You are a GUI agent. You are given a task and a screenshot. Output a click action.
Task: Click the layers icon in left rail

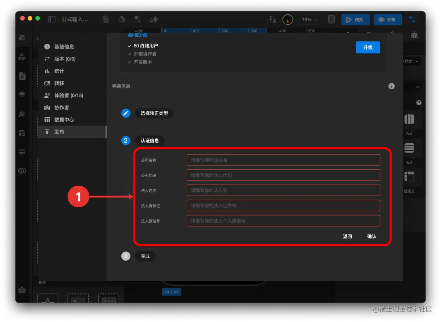tap(22, 95)
